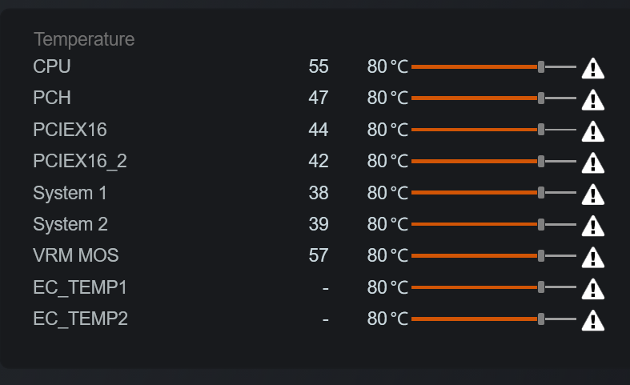Click the System 2 warning icon
Screen dimensions: 630x385
[x=592, y=225]
